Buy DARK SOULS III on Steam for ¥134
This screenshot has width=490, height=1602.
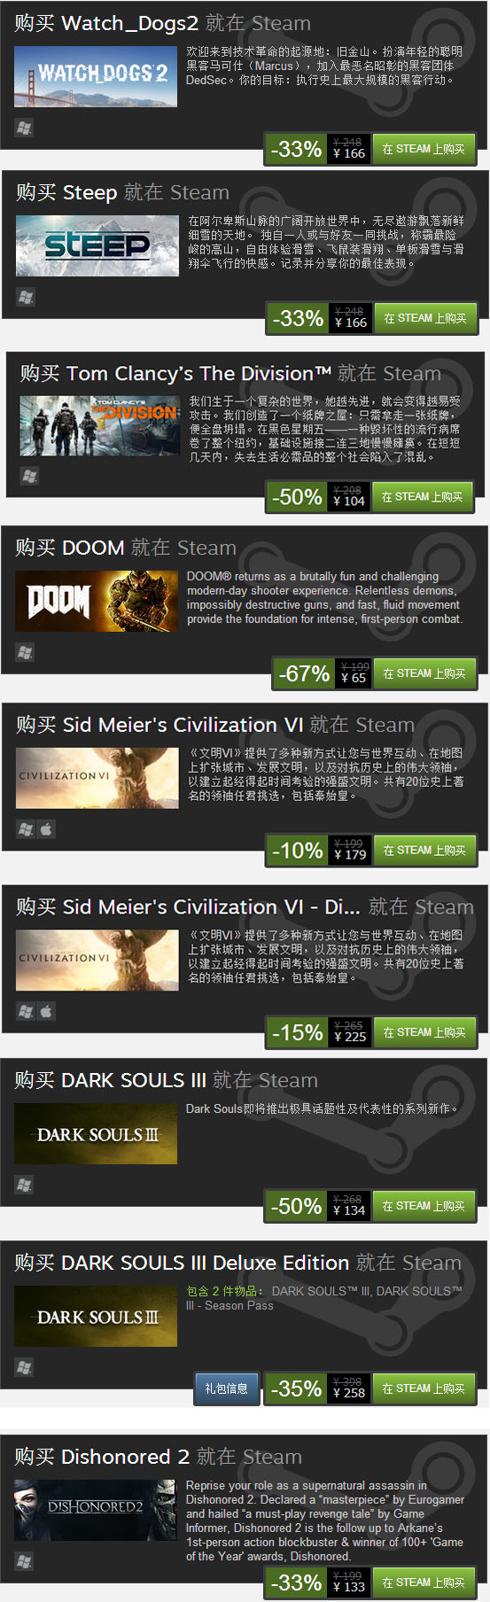click(424, 1206)
